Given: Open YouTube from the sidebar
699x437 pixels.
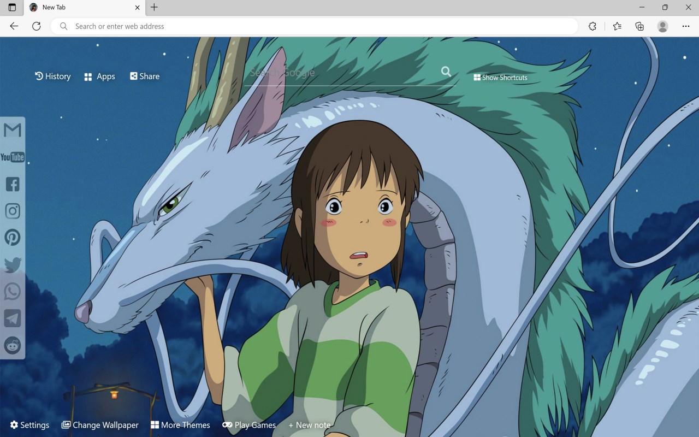Looking at the screenshot, I should pos(12,157).
